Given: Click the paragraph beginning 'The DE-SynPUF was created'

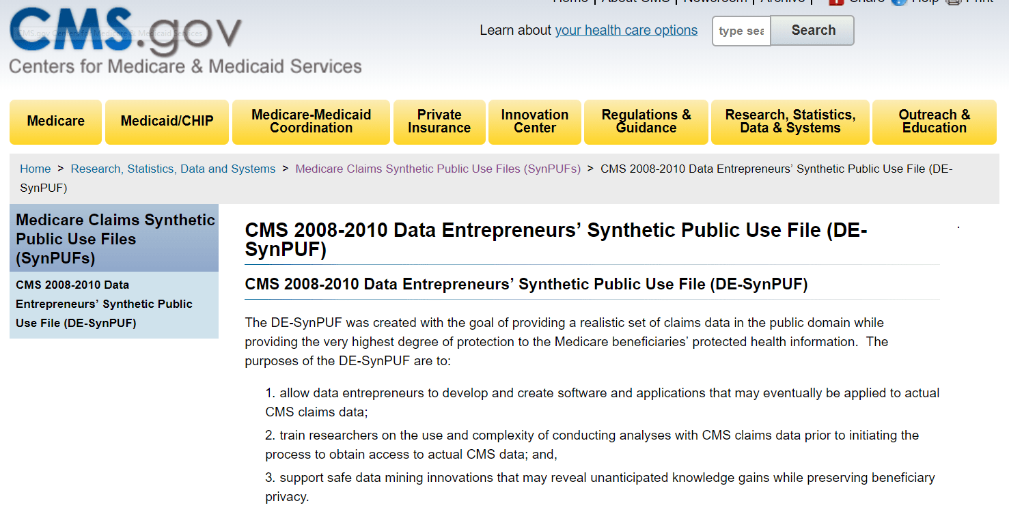Looking at the screenshot, I should tap(567, 341).
